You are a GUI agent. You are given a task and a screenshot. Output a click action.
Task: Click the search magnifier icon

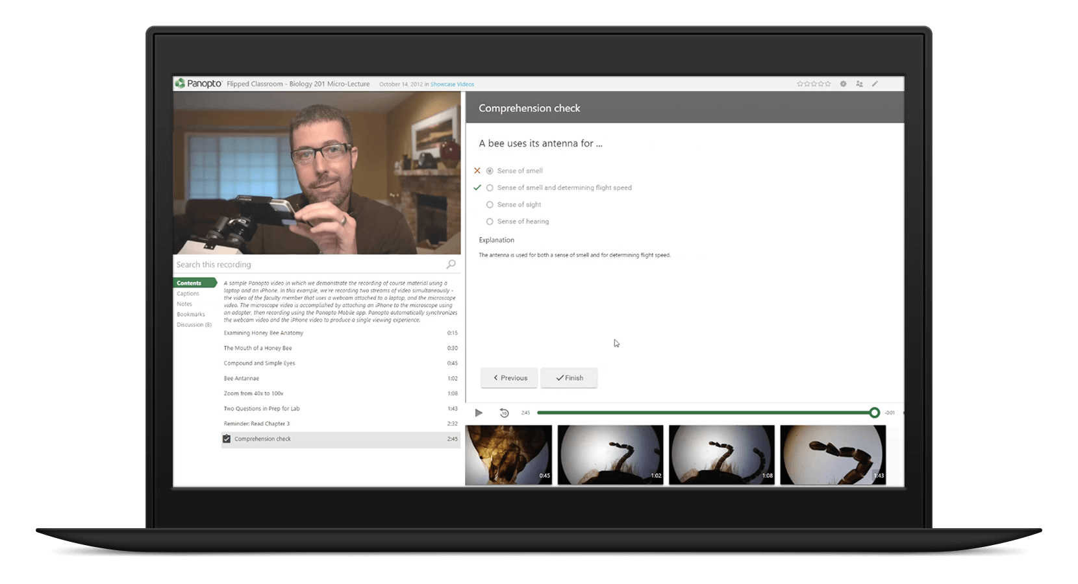pyautogui.click(x=451, y=264)
